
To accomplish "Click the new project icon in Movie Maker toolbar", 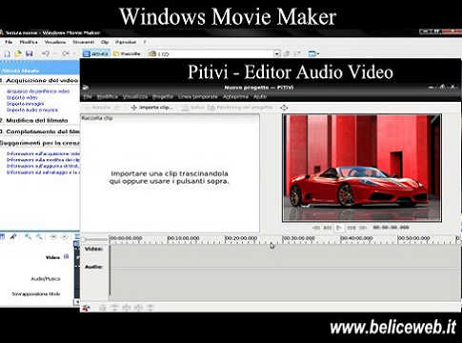I will [7, 53].
